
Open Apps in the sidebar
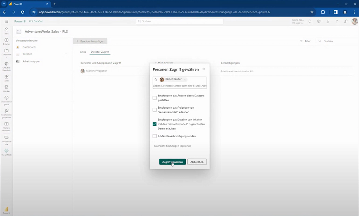[7, 78]
